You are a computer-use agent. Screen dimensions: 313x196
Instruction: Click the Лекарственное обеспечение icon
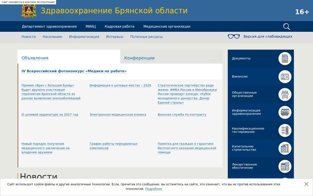click(285, 166)
